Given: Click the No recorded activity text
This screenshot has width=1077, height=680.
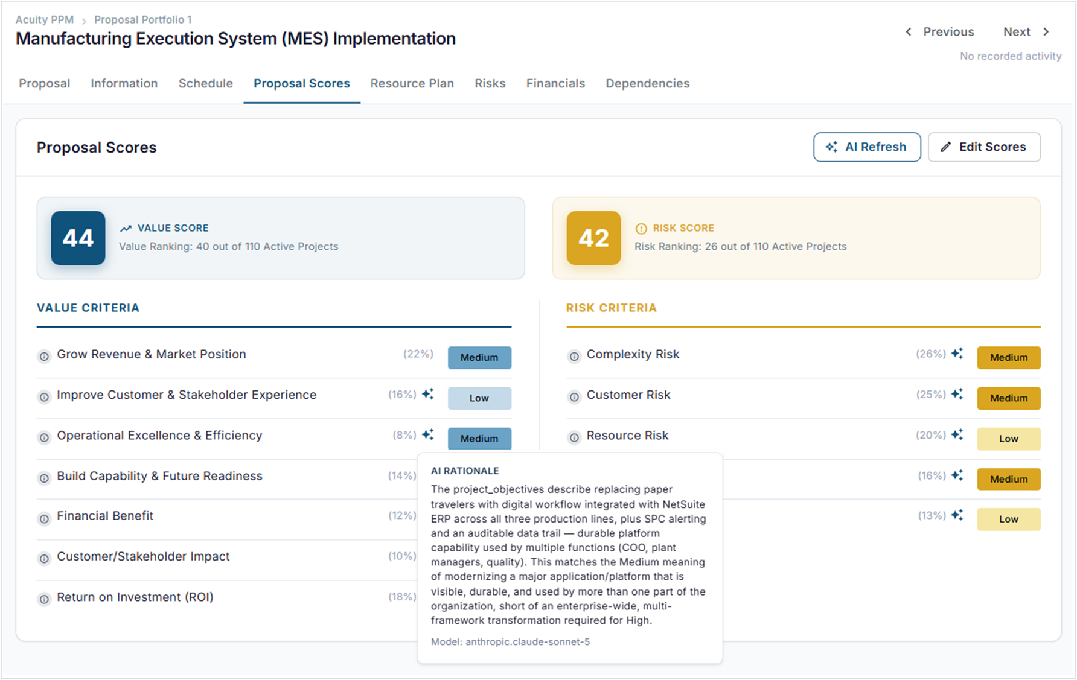Looking at the screenshot, I should click(x=1011, y=56).
